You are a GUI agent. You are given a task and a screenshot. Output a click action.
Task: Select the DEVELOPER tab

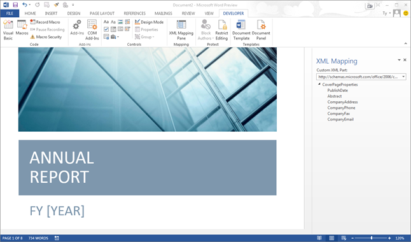coord(233,13)
